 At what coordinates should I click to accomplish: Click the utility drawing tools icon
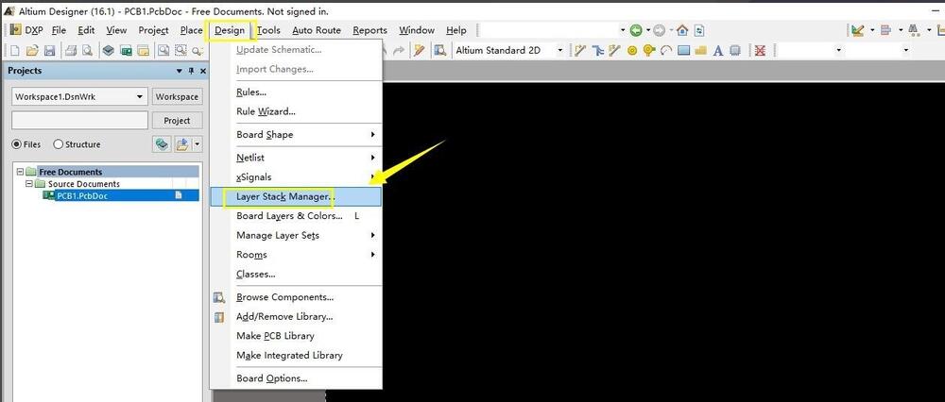coord(858,30)
